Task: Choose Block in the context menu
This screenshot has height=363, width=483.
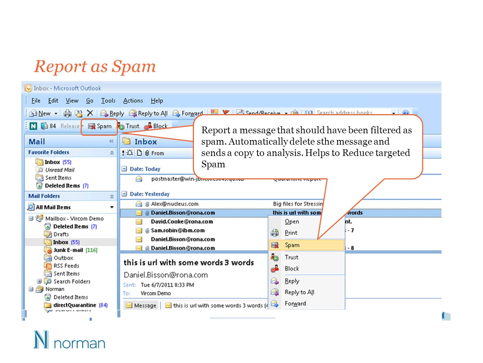Action: tap(306, 269)
